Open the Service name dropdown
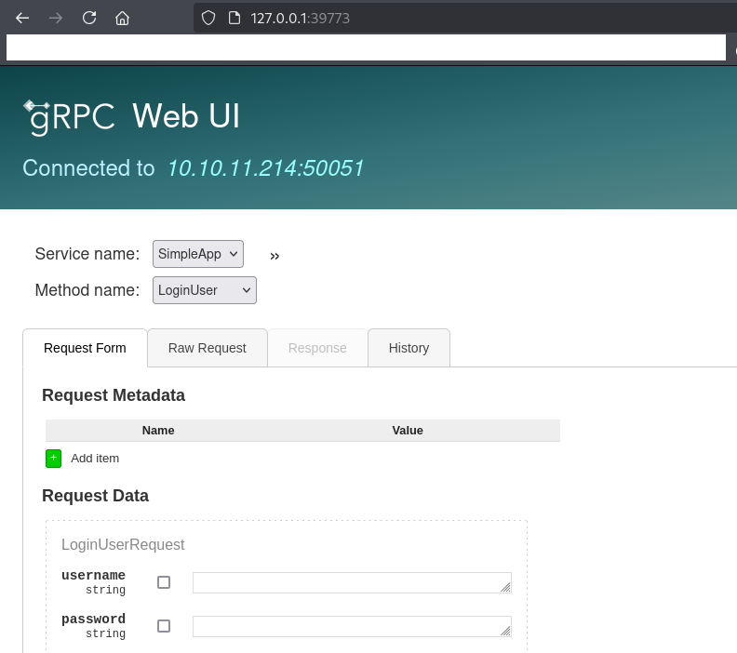 coord(197,253)
